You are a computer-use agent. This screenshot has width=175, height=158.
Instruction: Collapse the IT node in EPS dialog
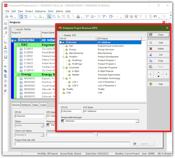tap(63, 78)
